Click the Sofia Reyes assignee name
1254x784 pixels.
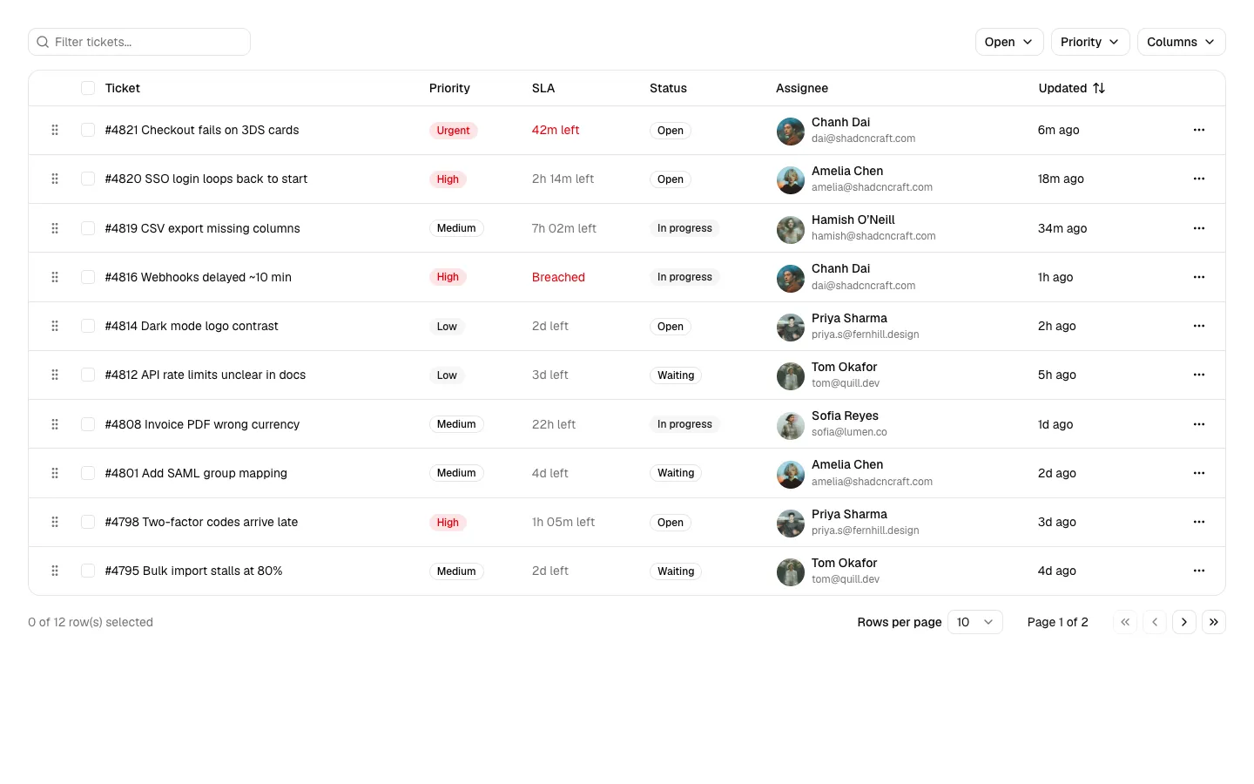(x=845, y=416)
